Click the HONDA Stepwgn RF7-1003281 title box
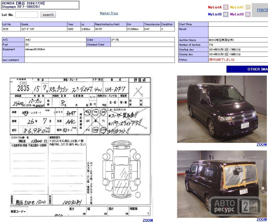Image resolution: width=268 pixels, height=222 pixels. tap(40, 5)
